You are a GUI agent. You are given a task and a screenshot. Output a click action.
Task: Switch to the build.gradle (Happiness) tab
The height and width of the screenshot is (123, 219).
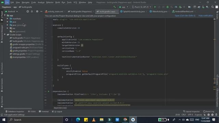pyautogui.click(x=81, y=11)
